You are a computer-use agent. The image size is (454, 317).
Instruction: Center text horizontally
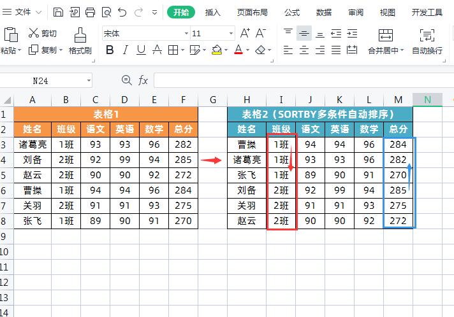304,50
